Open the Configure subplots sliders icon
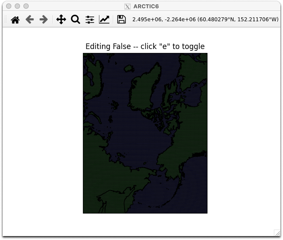283x240 pixels. click(90, 20)
